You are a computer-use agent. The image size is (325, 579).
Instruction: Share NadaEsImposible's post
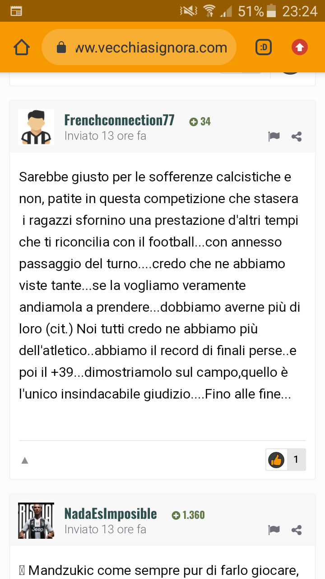click(x=297, y=530)
